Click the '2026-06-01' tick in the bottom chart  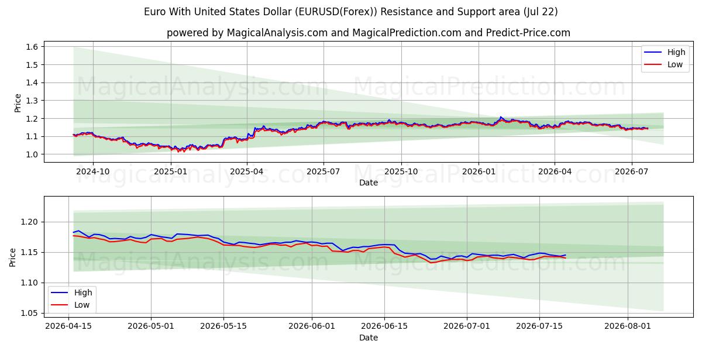(312, 326)
